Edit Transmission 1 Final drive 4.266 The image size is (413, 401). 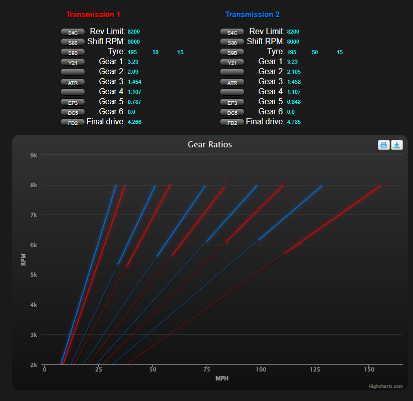(x=135, y=122)
